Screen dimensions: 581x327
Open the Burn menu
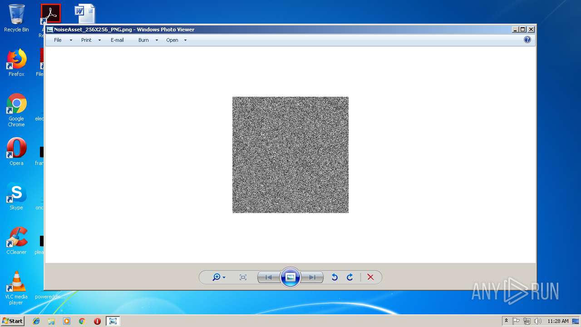[143, 40]
